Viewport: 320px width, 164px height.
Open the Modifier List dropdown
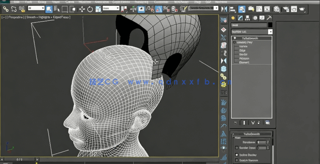pos(252,32)
